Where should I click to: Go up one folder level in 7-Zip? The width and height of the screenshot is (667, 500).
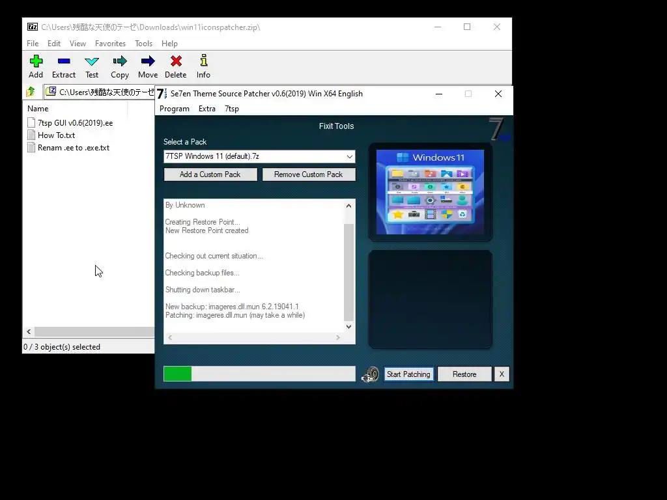pyautogui.click(x=31, y=91)
